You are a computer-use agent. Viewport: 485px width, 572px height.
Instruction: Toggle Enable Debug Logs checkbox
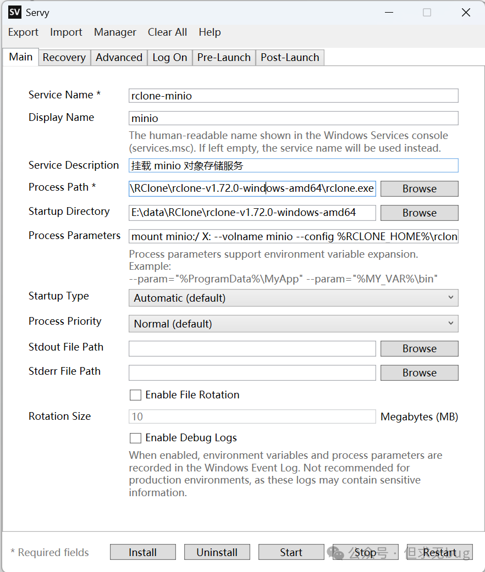coord(135,438)
